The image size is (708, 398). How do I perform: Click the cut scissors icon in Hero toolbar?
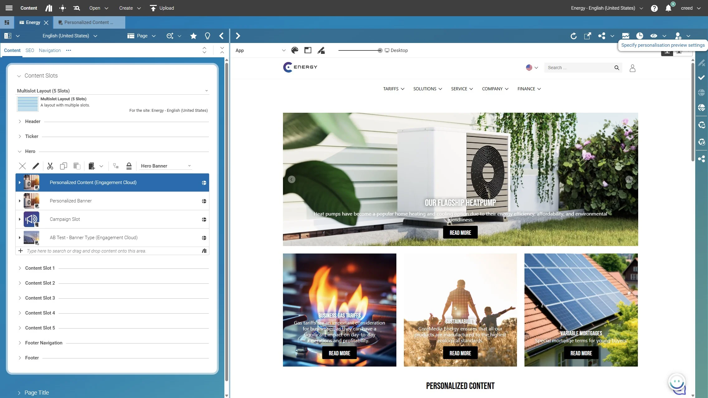tap(50, 166)
